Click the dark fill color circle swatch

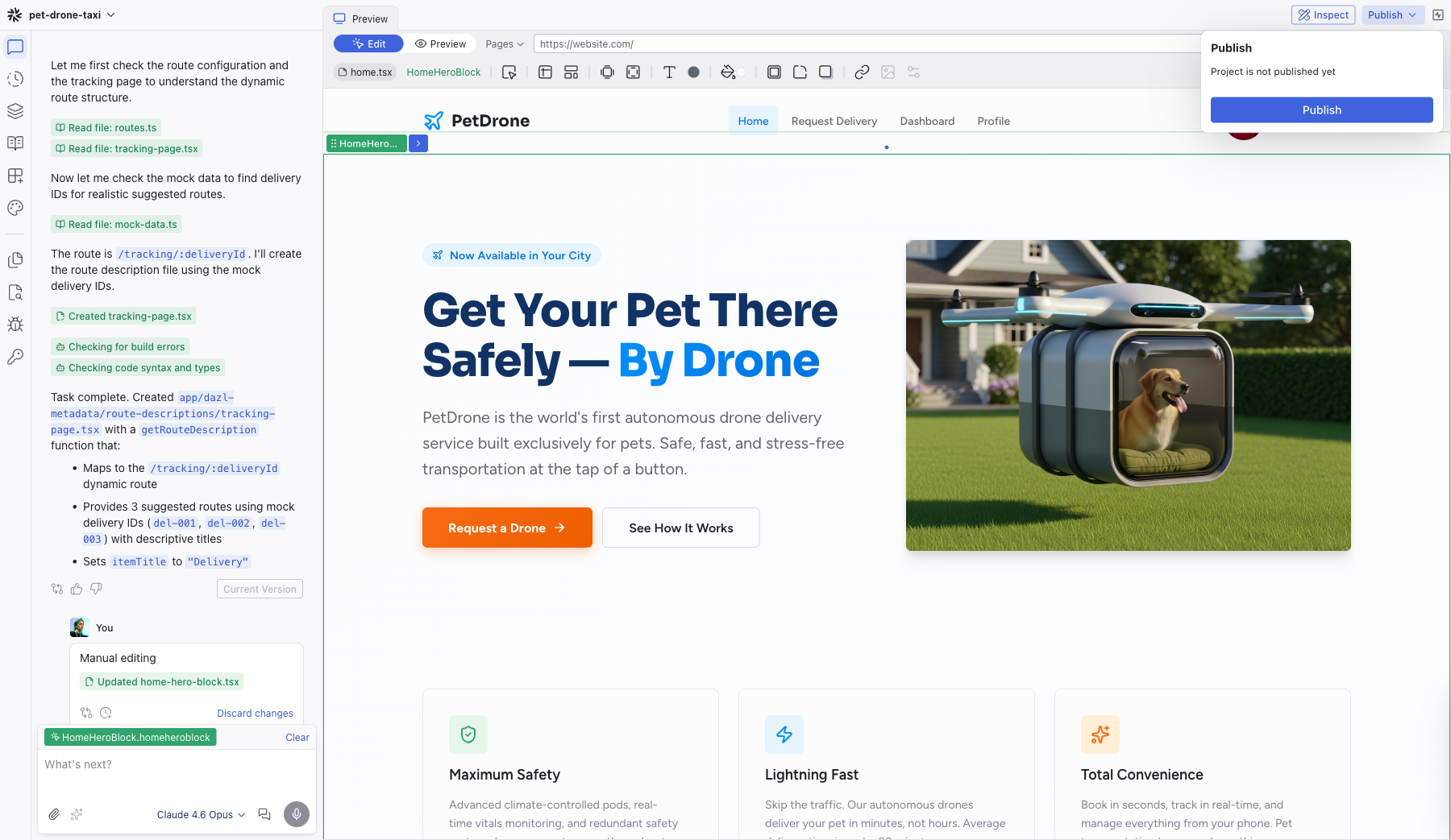click(x=693, y=72)
